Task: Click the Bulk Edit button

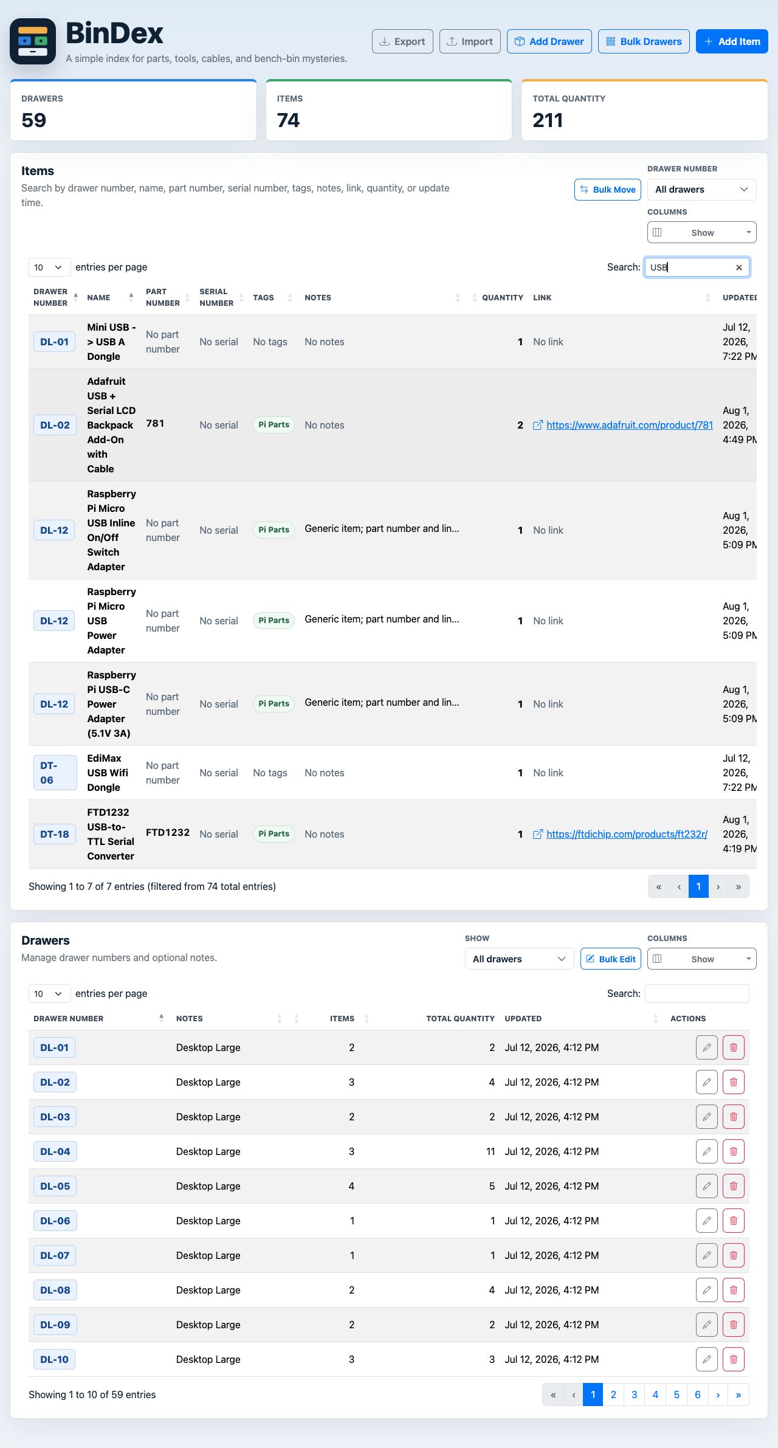Action: click(x=611, y=959)
